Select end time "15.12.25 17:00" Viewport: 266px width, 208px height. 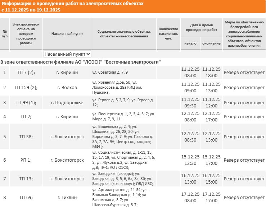pos(211,160)
